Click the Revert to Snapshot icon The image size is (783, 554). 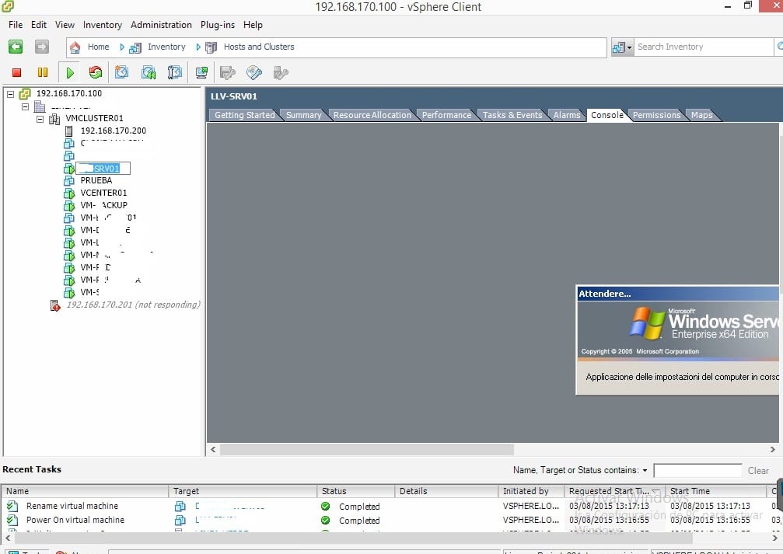(149, 72)
